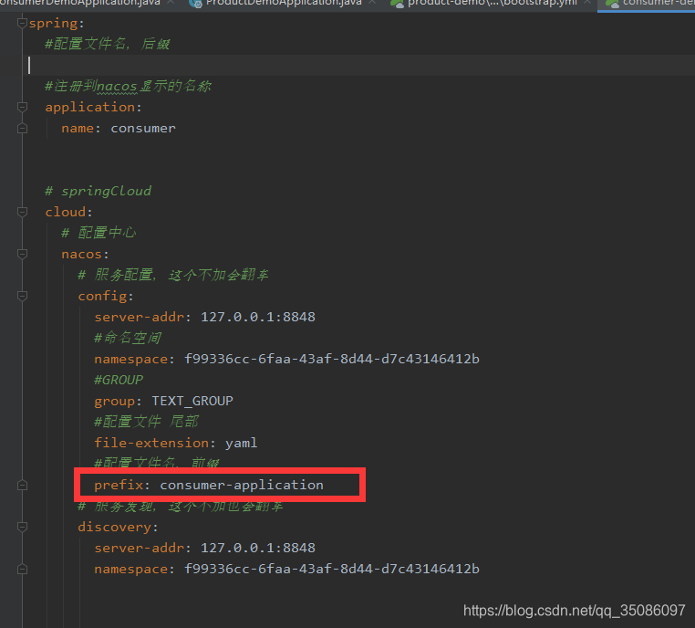The width and height of the screenshot is (695, 628).
Task: Click fold marker beside name: consumer line
Action: pyautogui.click(x=22, y=128)
